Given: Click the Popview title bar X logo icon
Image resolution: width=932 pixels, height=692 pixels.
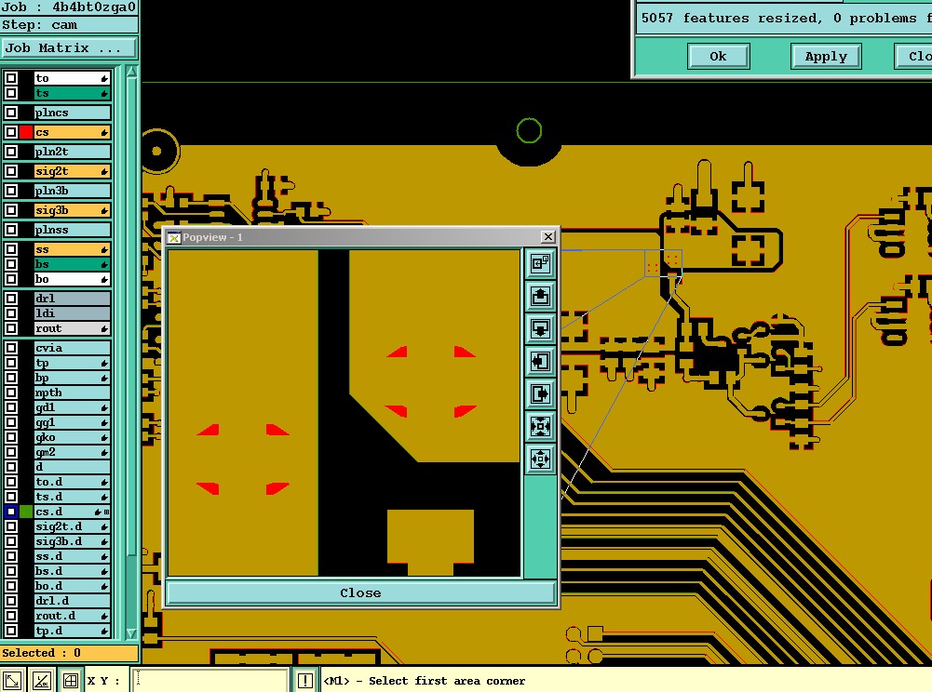Looking at the screenshot, I should tap(173, 237).
